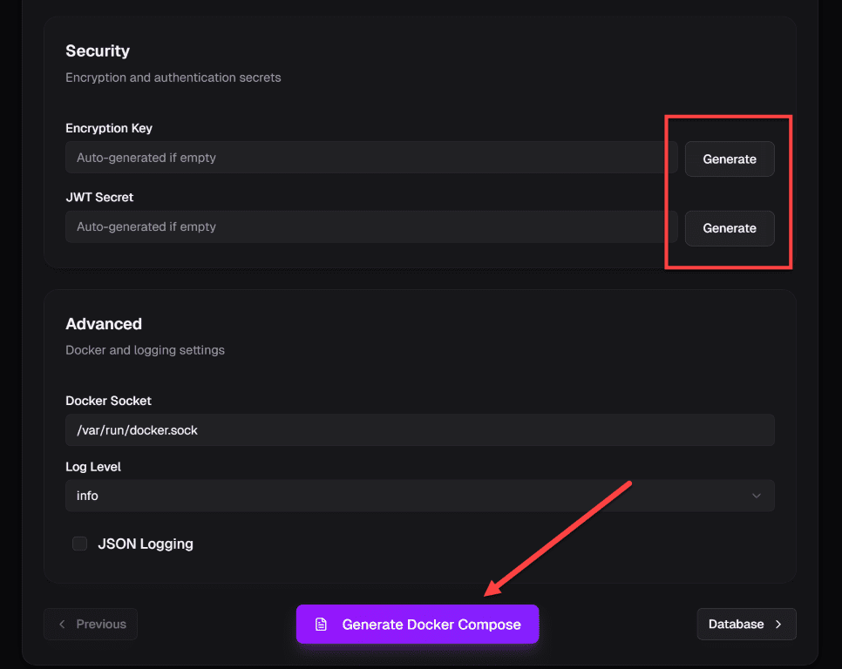This screenshot has height=669, width=842.
Task: Click the forward chevron on the Database button
Action: coord(777,624)
